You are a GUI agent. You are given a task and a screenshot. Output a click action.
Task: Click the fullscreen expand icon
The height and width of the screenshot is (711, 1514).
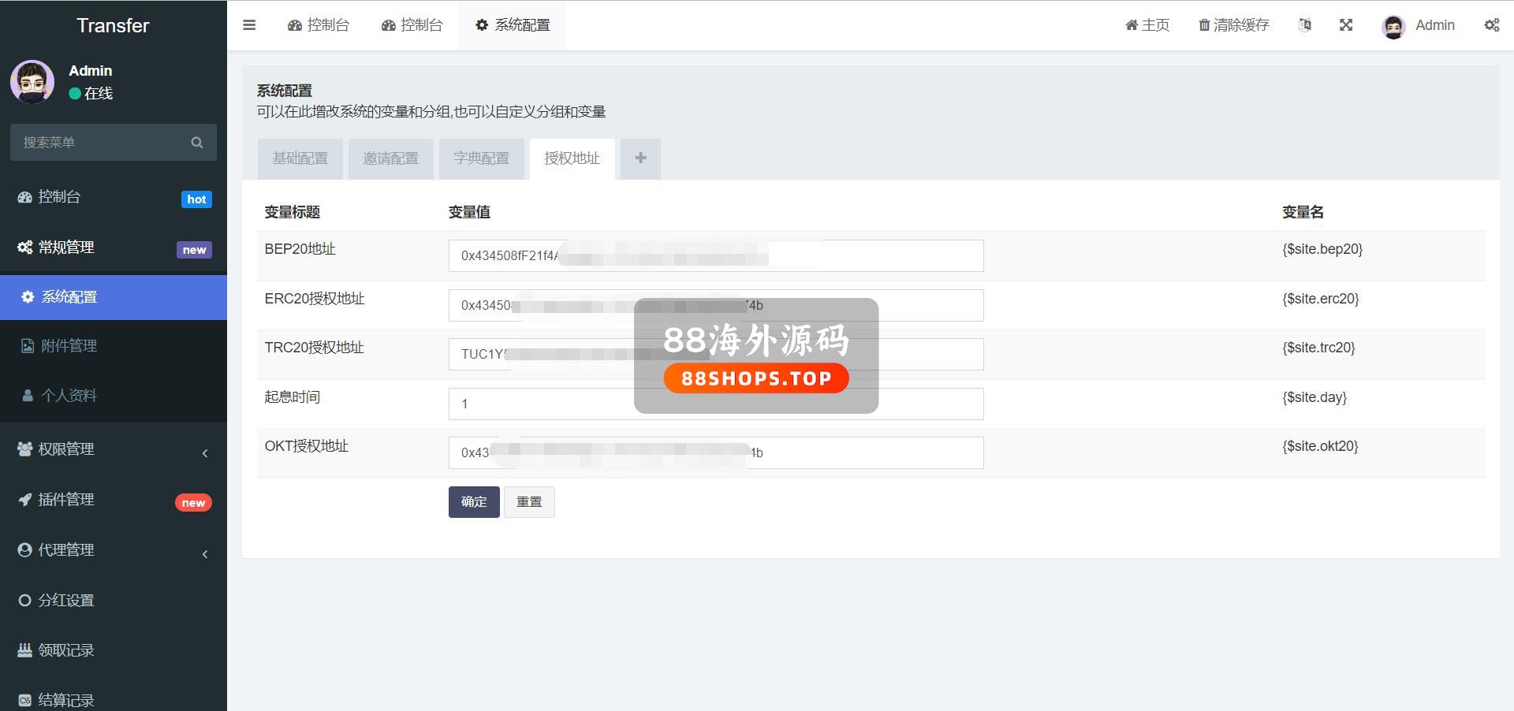[x=1346, y=25]
